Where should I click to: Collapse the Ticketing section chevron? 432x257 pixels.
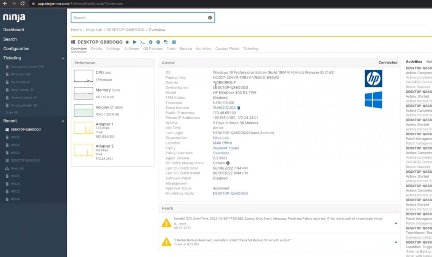pos(63,58)
